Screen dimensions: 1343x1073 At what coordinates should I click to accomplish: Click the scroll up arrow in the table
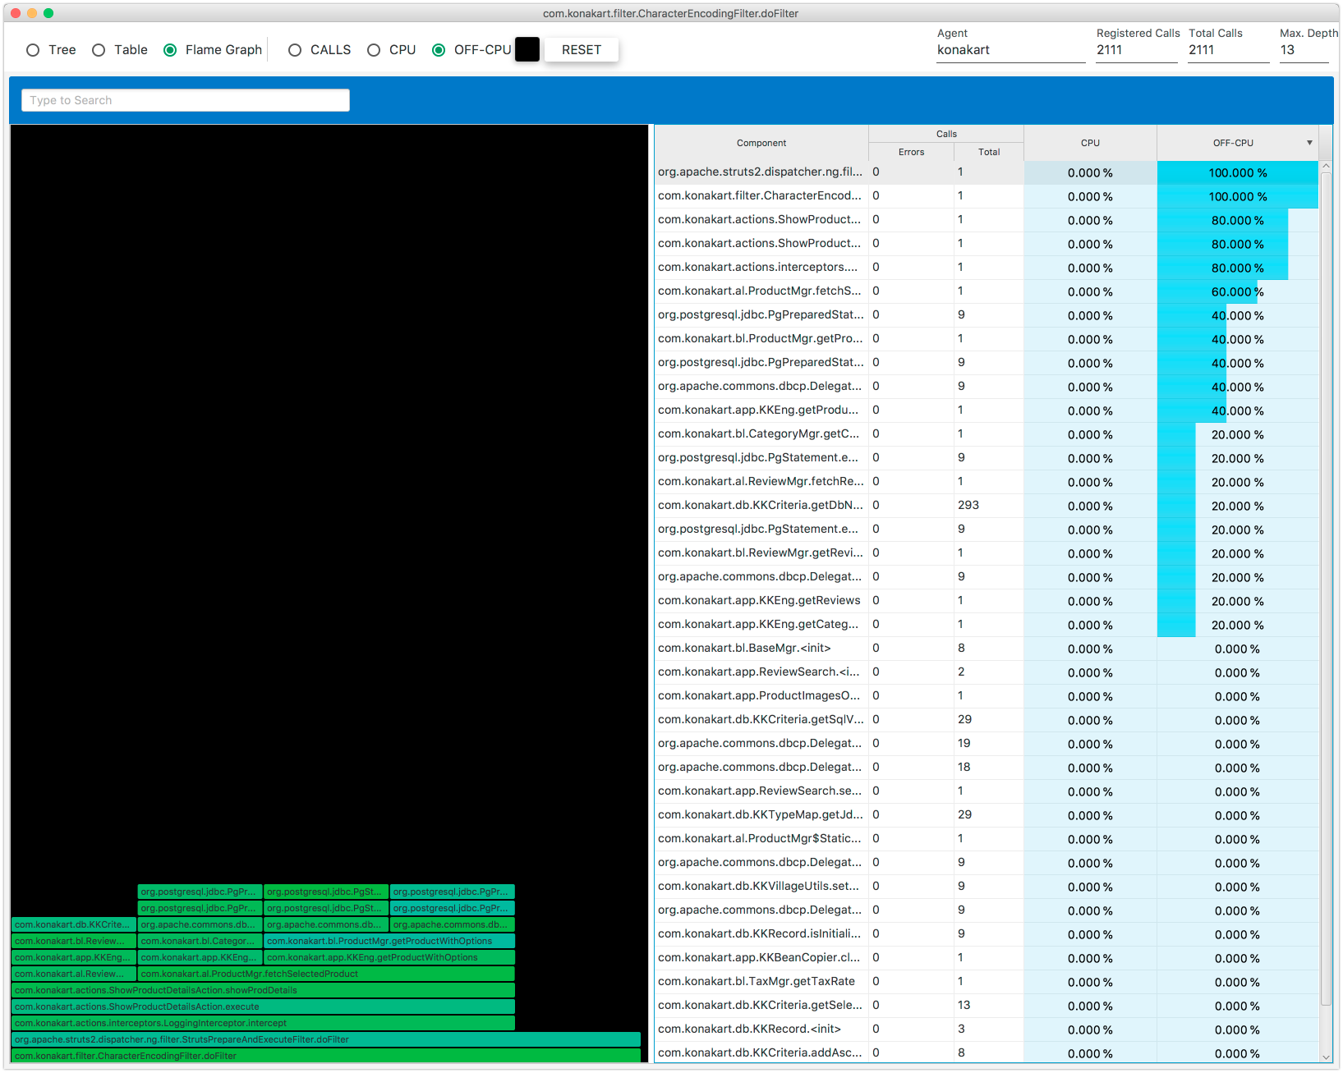[x=1326, y=167]
